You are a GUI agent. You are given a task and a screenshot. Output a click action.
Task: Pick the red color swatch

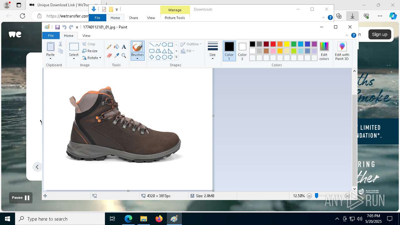(x=273, y=44)
